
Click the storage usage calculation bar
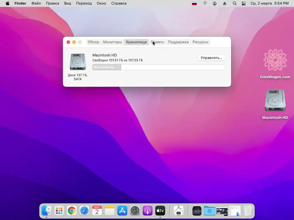click(x=159, y=67)
